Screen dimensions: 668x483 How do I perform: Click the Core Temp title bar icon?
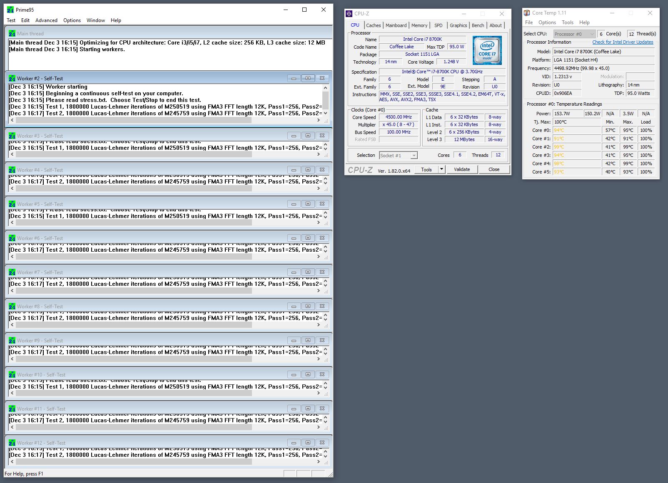[x=527, y=13]
